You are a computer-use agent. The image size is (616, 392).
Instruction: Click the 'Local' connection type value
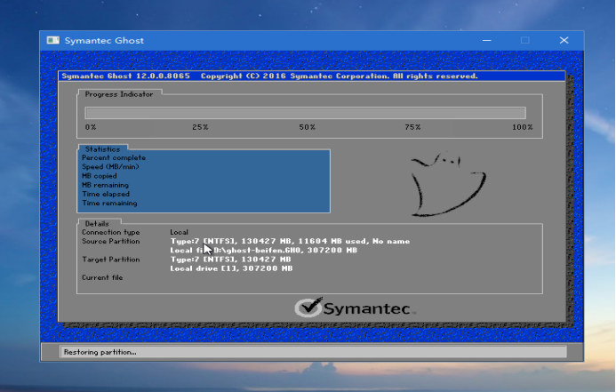pyautogui.click(x=180, y=232)
